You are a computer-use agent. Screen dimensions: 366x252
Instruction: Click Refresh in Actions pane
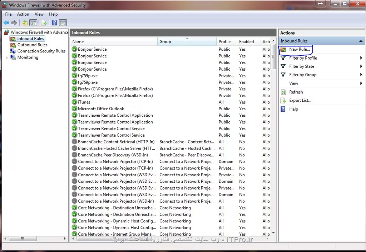point(296,92)
